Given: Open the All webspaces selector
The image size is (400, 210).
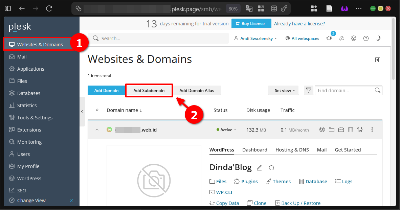Looking at the screenshot, I should (x=302, y=38).
